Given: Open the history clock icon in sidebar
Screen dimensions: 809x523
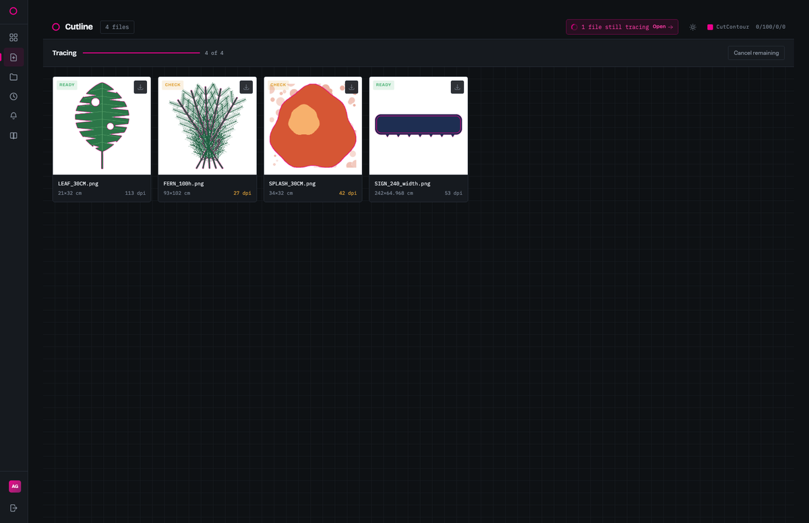Looking at the screenshot, I should [13, 96].
